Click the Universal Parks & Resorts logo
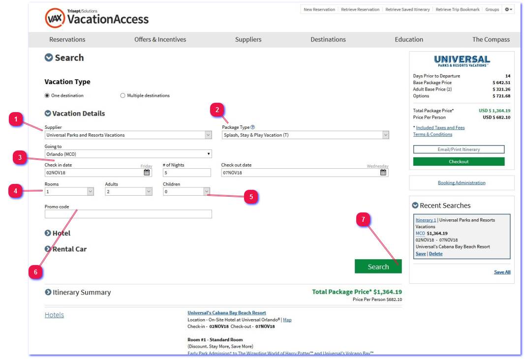The height and width of the screenshot is (359, 525). (x=462, y=61)
